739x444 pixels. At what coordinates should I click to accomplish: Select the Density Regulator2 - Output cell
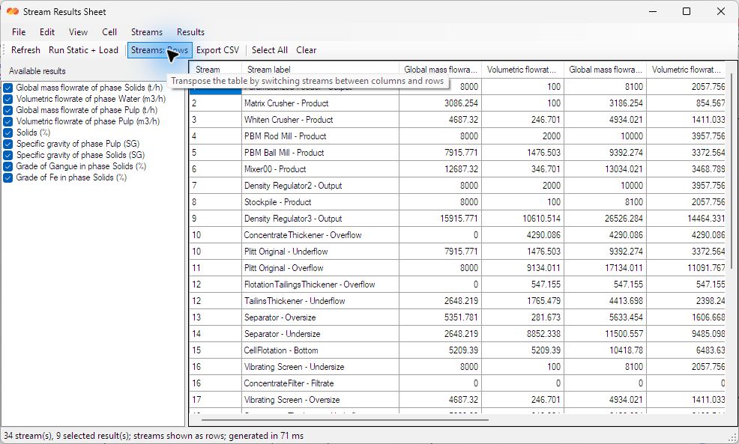[320, 186]
